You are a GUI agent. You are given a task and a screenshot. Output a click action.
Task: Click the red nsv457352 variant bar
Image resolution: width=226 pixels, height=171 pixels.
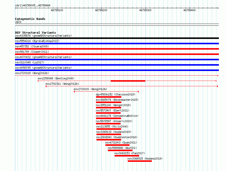pos(117,49)
